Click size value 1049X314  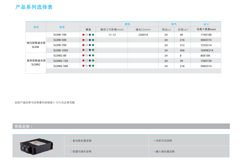(x=207, y=50)
